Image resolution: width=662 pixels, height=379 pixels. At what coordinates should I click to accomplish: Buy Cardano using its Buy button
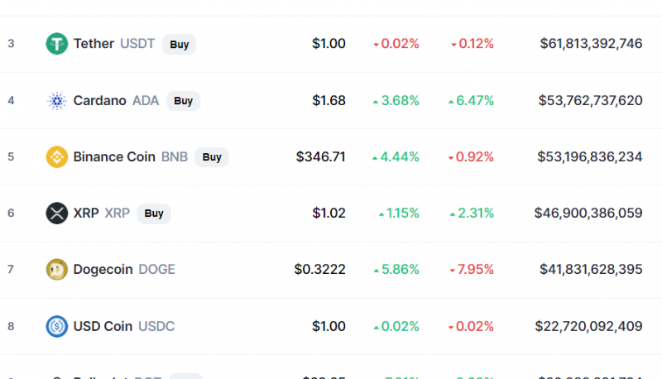tap(183, 101)
